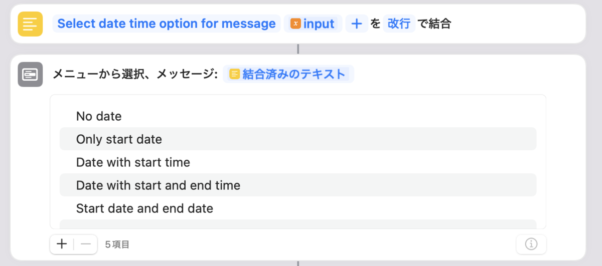
Task: Select the 'Only start date' menu row
Action: coord(298,139)
